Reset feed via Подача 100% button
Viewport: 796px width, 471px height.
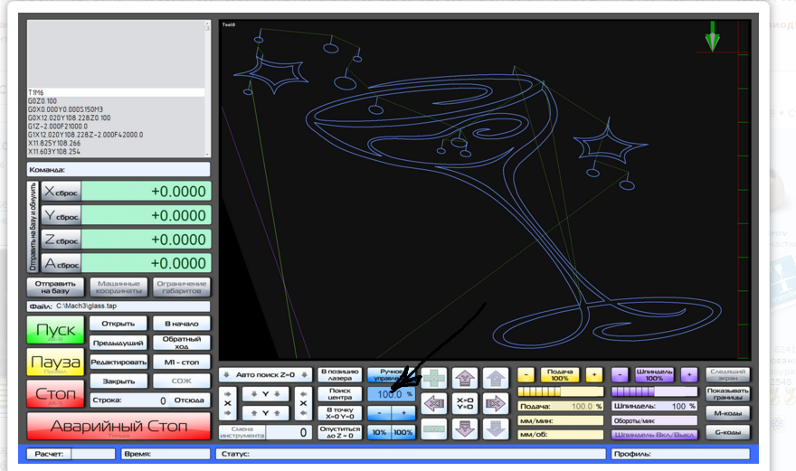click(560, 375)
